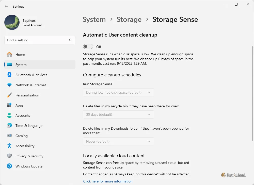This screenshot has width=254, height=185.
Task: Open the Run Storage Sense dropdown
Action: click(118, 92)
